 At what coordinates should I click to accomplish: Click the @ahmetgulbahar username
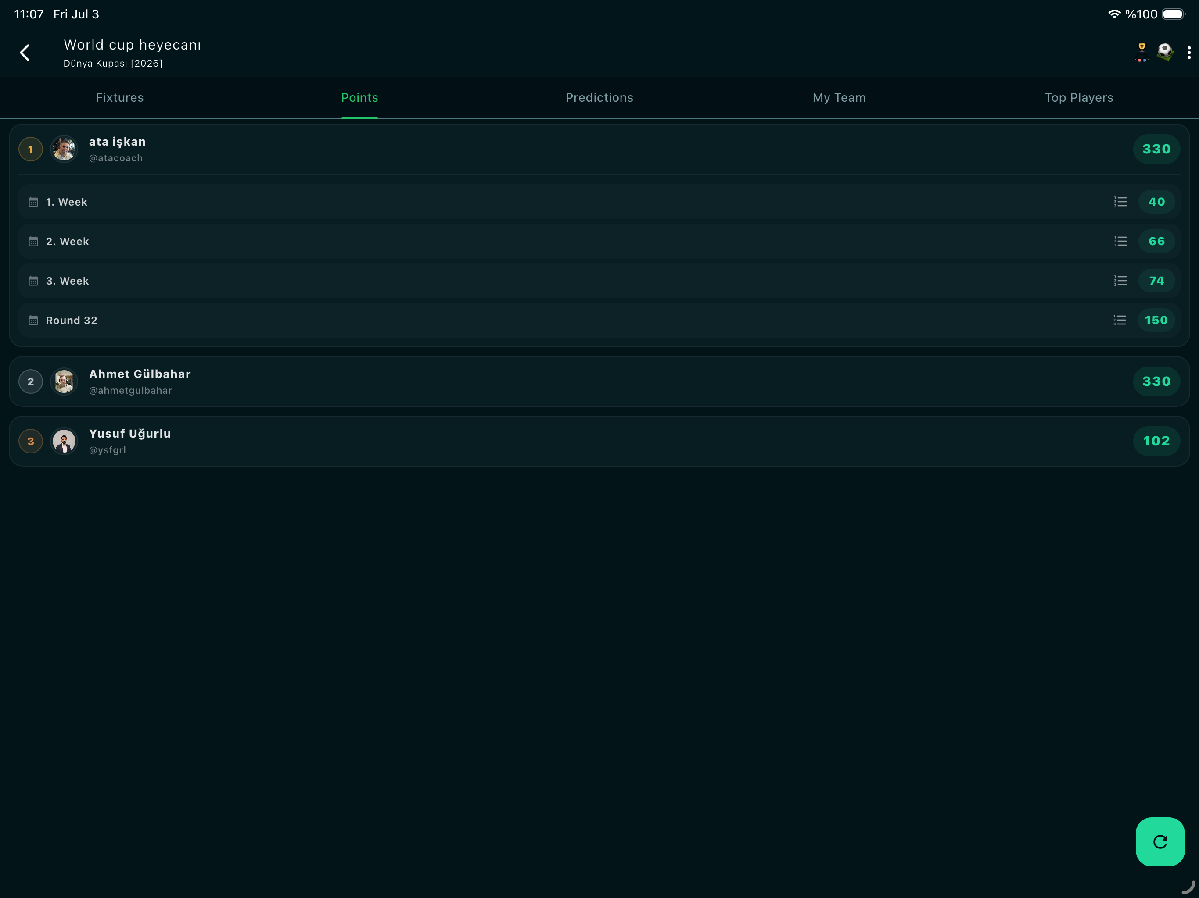[x=131, y=391]
